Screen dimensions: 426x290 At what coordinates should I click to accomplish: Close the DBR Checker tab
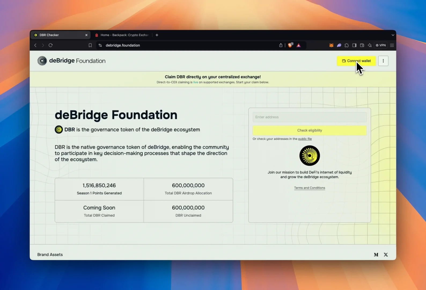click(x=86, y=35)
